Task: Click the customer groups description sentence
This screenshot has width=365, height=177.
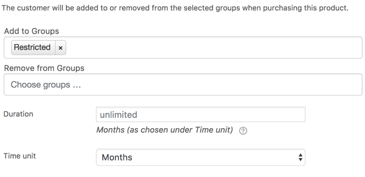Action: [175, 8]
